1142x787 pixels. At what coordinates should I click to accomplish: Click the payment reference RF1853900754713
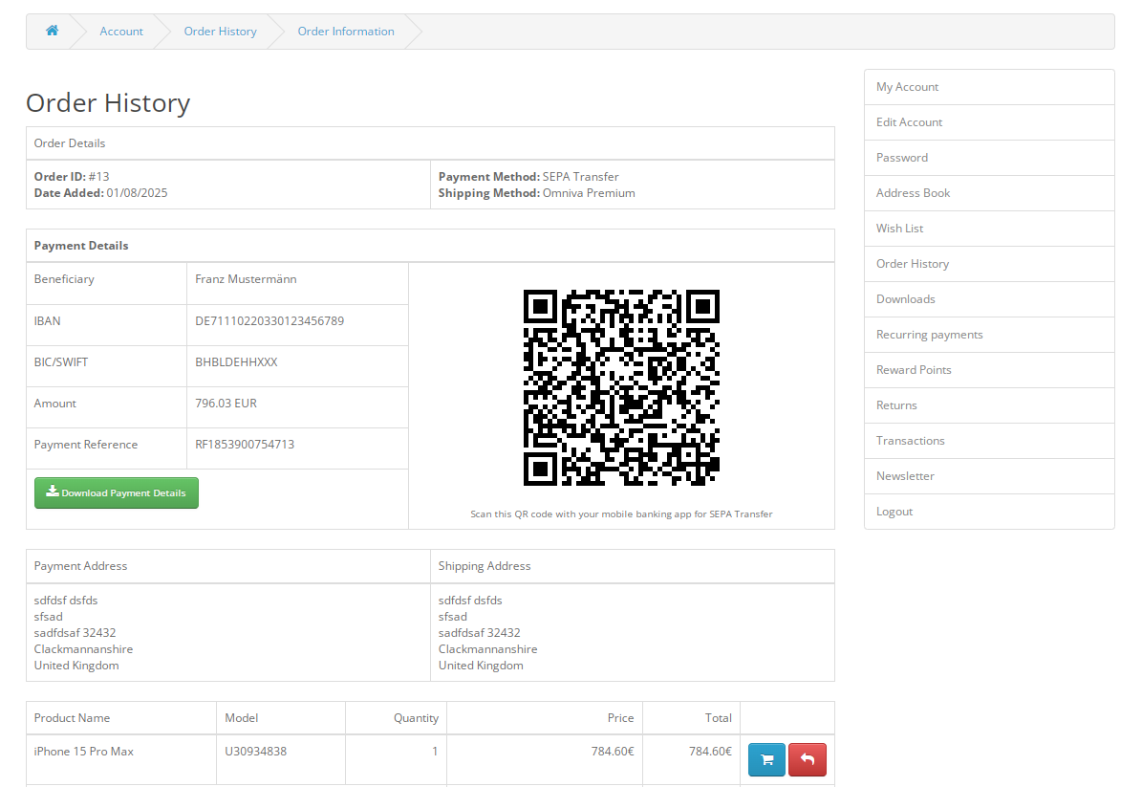245,445
